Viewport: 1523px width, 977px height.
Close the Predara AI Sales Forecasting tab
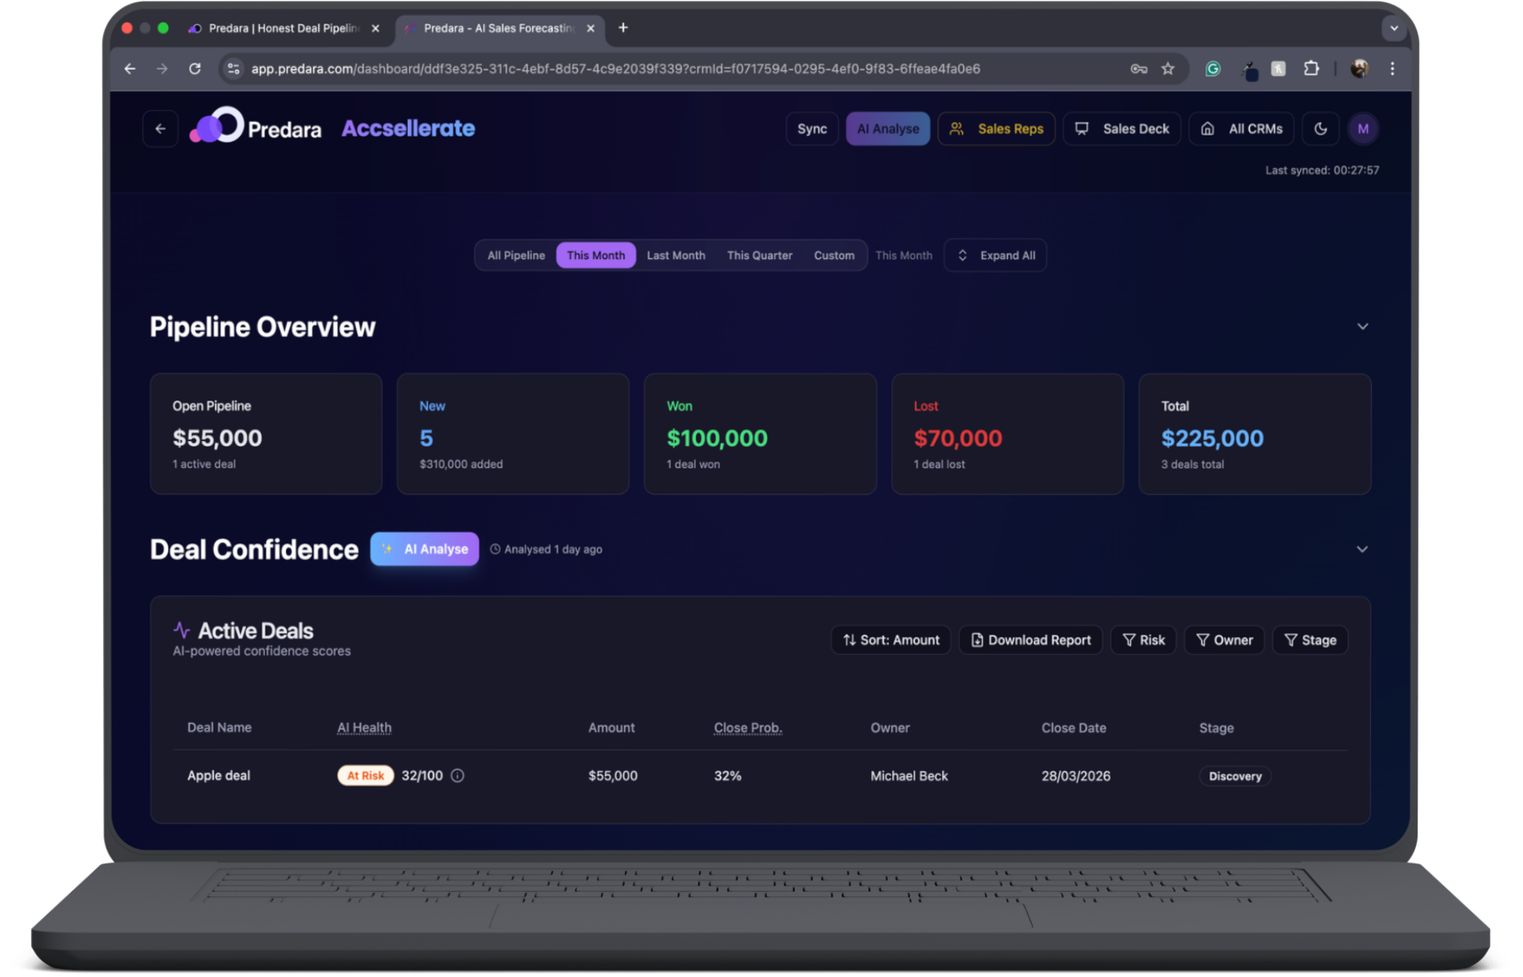pyautogui.click(x=591, y=28)
